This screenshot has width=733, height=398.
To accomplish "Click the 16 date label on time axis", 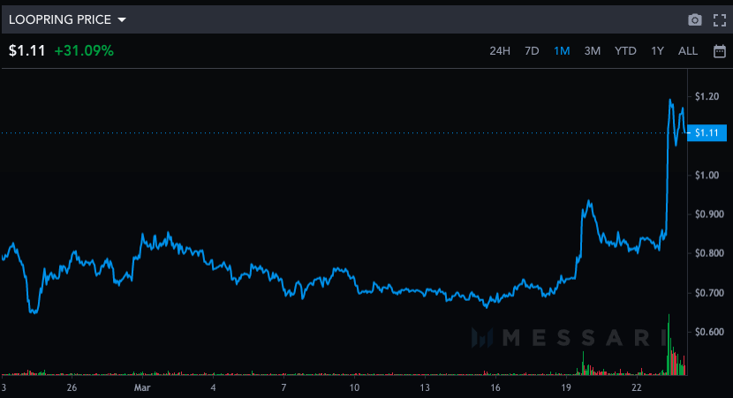I will (x=495, y=387).
